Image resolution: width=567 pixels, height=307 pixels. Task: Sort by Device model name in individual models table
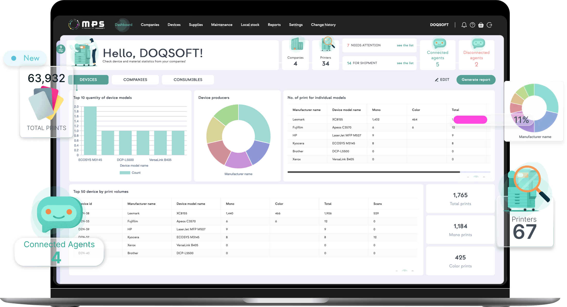click(x=346, y=110)
